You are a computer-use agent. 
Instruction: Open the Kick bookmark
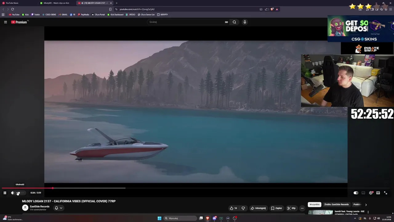pos(25,14)
